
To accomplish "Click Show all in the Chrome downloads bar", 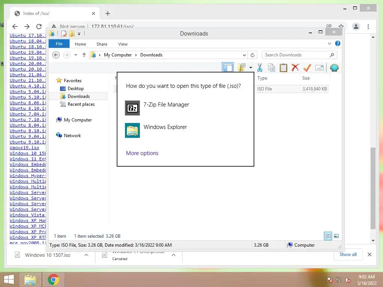I will 348,254.
